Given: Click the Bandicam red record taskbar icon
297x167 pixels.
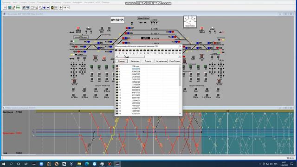Looking at the screenshot, I should pyautogui.click(x=110, y=164).
